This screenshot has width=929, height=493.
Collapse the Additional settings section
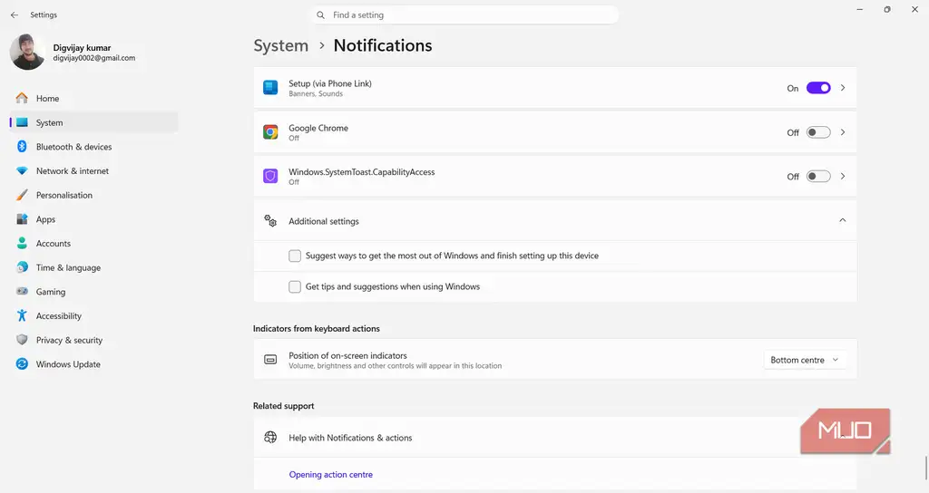843,220
